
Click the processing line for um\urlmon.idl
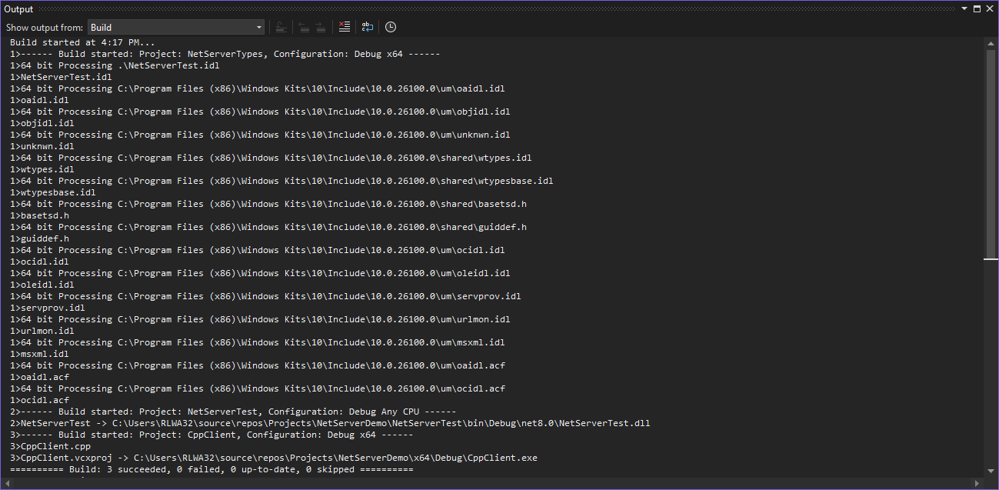coord(260,319)
